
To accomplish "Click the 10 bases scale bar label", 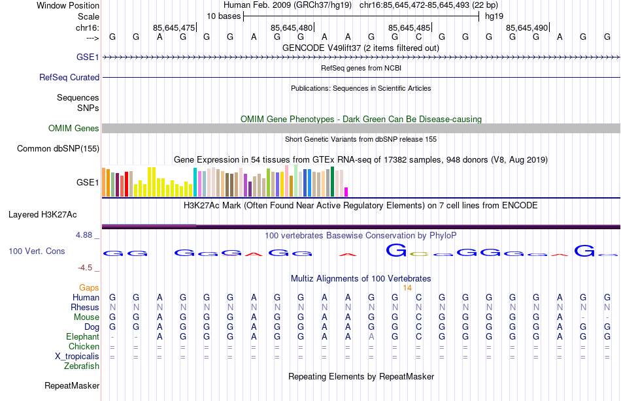I will tap(224, 16).
